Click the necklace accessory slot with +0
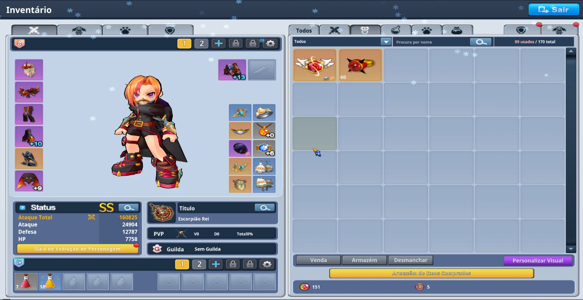Viewport: 583px width, 300px height. pos(264,130)
